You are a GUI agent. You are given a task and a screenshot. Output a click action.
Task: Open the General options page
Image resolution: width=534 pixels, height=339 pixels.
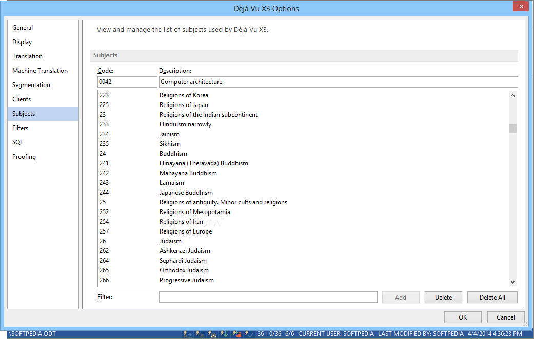(43, 28)
